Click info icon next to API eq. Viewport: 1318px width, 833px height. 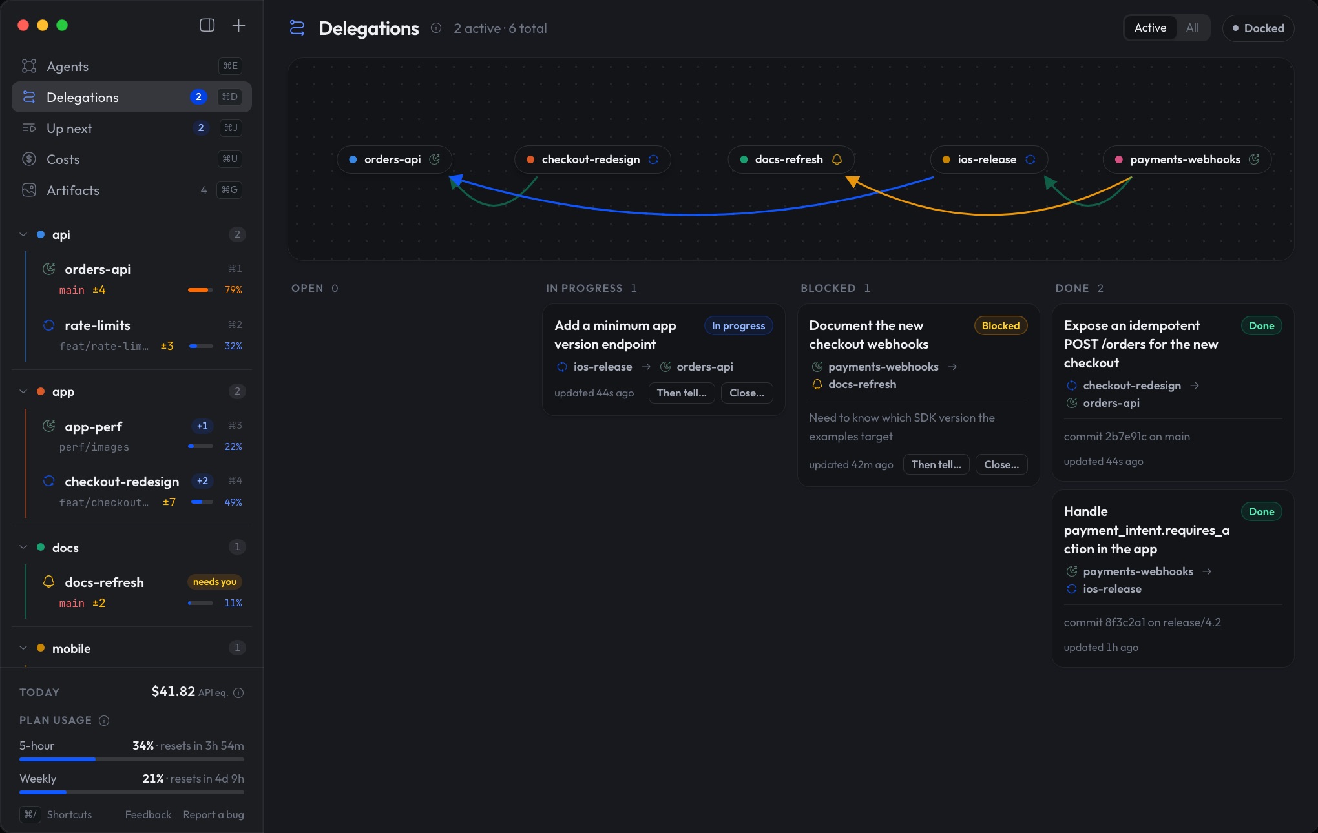(x=238, y=693)
